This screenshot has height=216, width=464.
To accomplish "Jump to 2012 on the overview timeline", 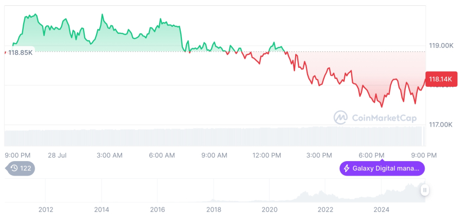I will click(x=46, y=209).
